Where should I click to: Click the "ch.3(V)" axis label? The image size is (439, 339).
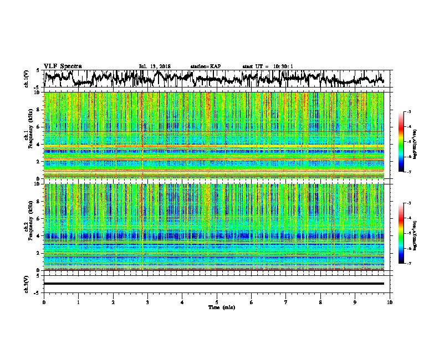coord(27,284)
